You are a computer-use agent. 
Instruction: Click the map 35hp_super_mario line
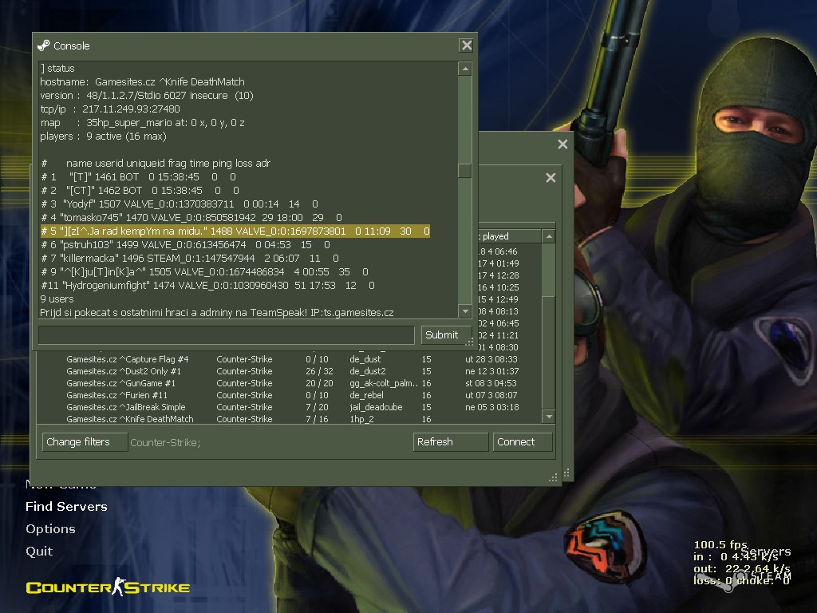tap(142, 122)
